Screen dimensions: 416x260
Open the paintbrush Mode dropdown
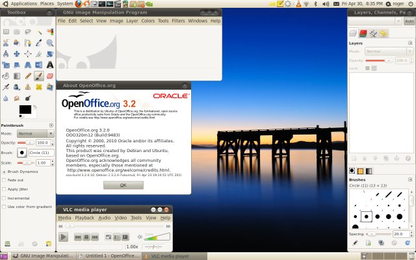34,133
